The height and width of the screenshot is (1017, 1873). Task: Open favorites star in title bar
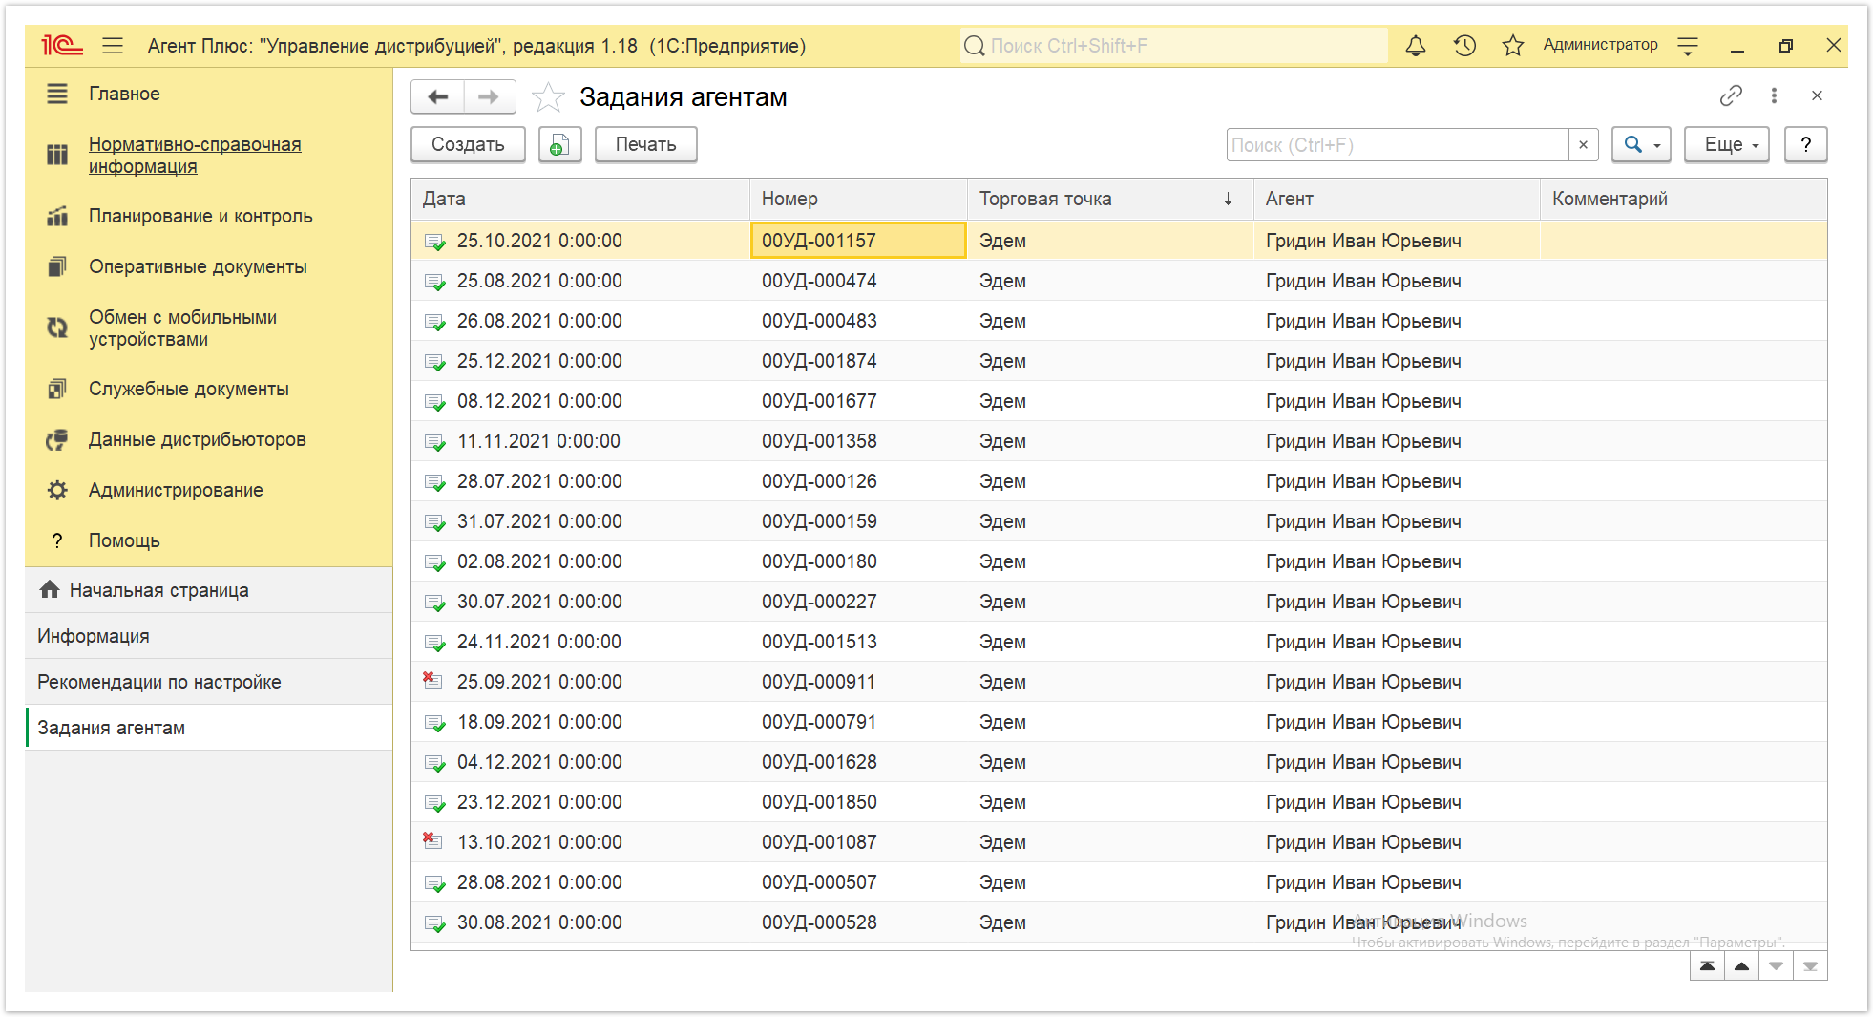pos(1512,45)
